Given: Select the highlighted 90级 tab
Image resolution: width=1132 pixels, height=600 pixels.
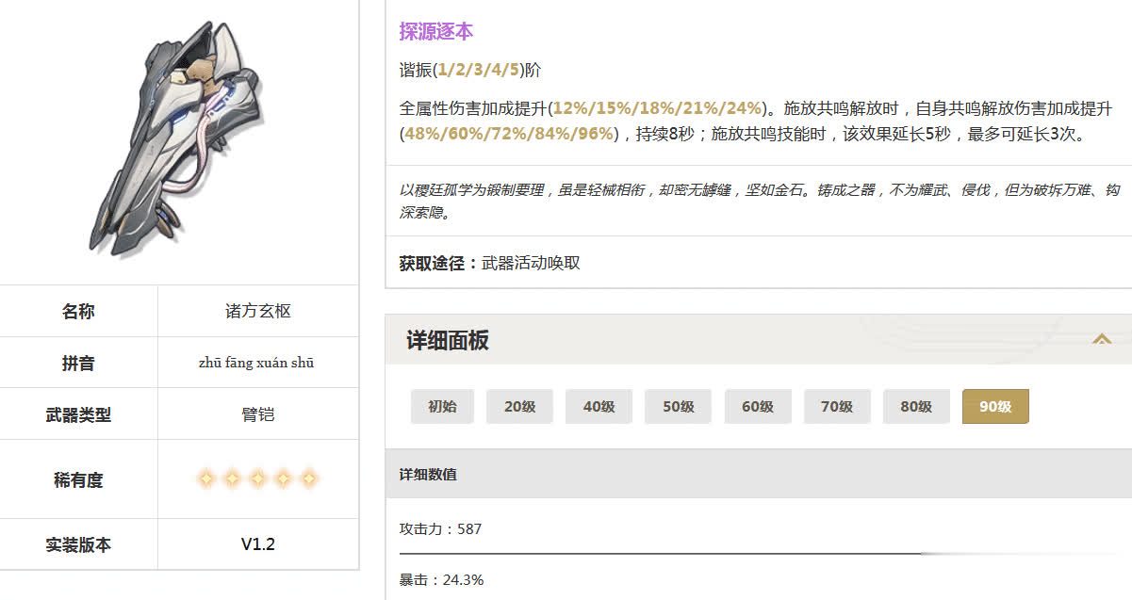Looking at the screenshot, I should [994, 407].
